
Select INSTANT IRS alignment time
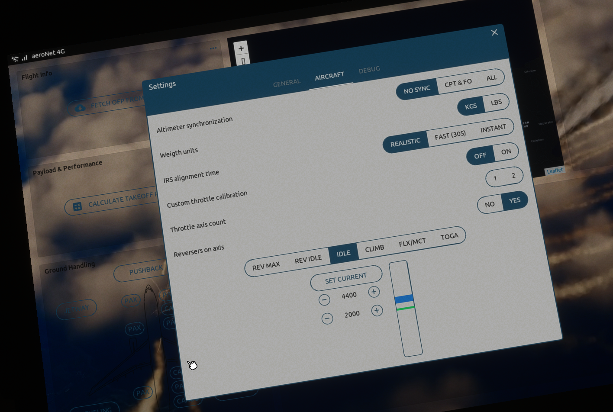coord(493,128)
